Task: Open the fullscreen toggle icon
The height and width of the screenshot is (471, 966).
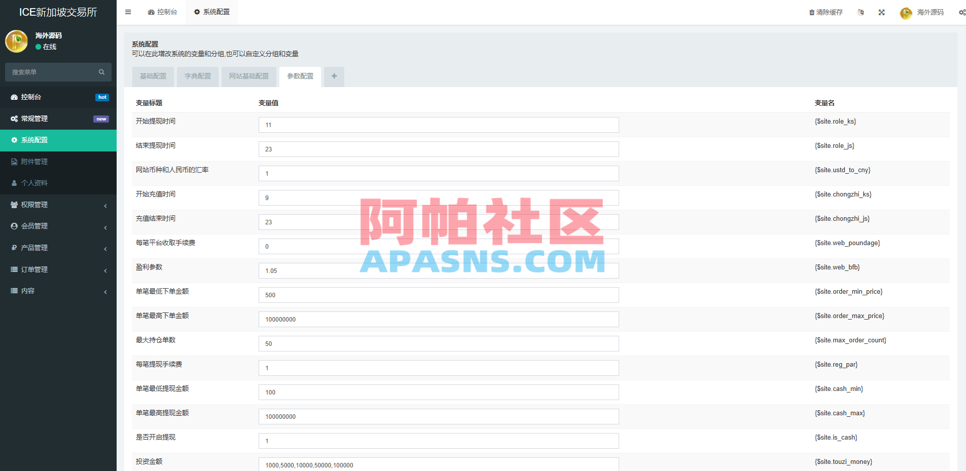Action: (882, 12)
